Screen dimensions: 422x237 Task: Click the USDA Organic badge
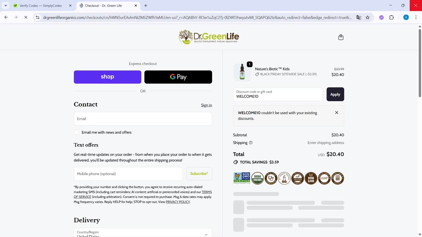tap(257, 178)
